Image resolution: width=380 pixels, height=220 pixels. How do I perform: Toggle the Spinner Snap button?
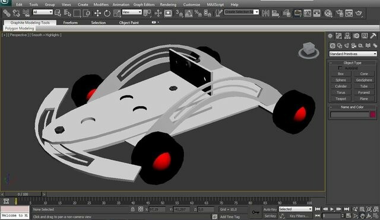pyautogui.click(x=207, y=13)
